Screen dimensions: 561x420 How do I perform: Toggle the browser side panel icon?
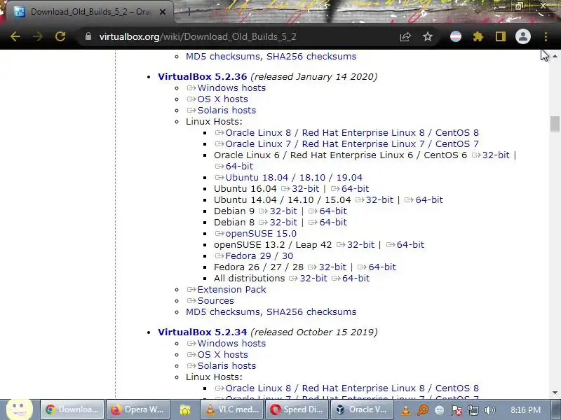[501, 36]
